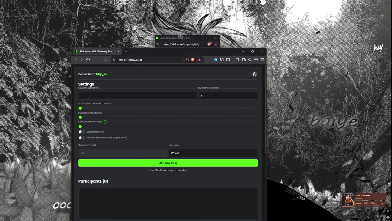Click 'Press "Start" to connect to the chat.' text

(168, 170)
